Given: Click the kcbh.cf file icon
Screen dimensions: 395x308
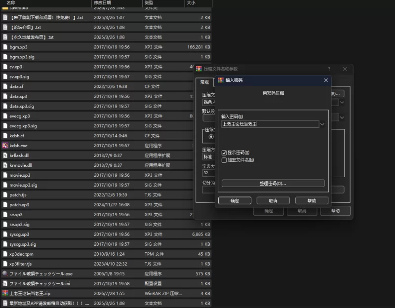Looking at the screenshot, I should pyautogui.click(x=5, y=135).
